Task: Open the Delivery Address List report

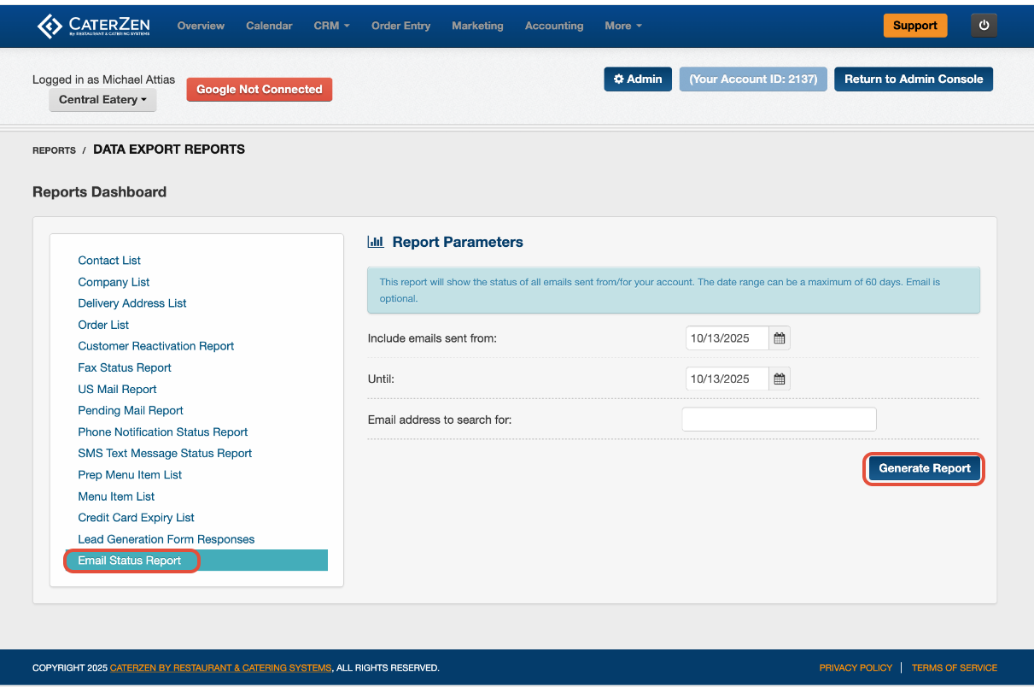Action: (132, 303)
